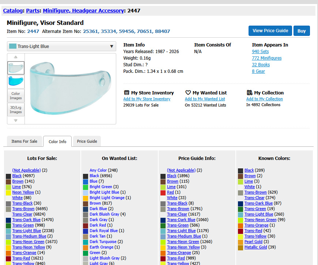Open Trans-Light Blue (260) known color

pyautogui.click(x=259, y=214)
